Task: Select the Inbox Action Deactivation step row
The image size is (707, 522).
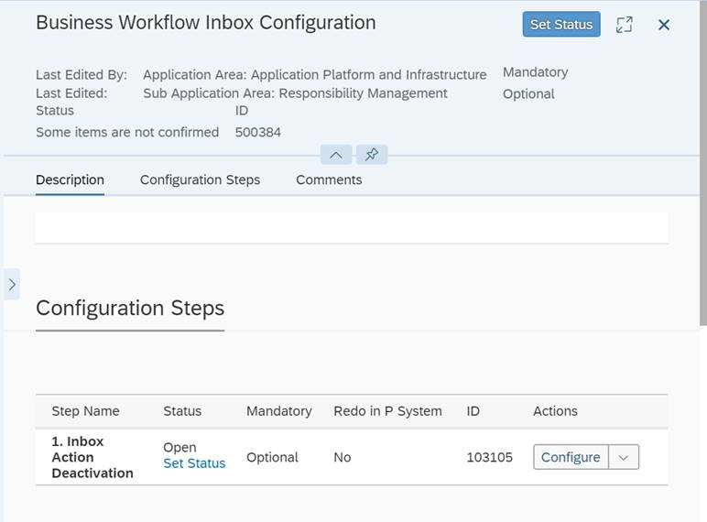Action: click(x=352, y=457)
